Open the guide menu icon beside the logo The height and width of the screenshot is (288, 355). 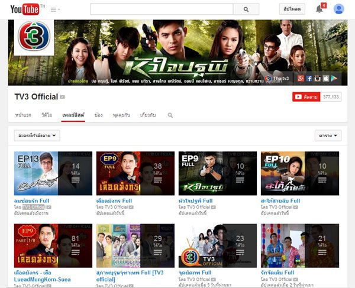[55, 9]
